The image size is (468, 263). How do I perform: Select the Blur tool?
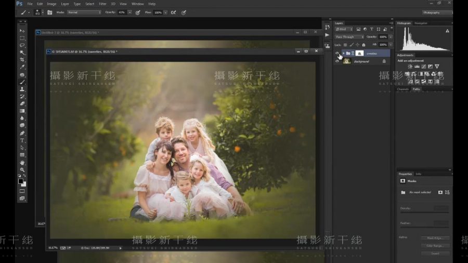(22, 118)
